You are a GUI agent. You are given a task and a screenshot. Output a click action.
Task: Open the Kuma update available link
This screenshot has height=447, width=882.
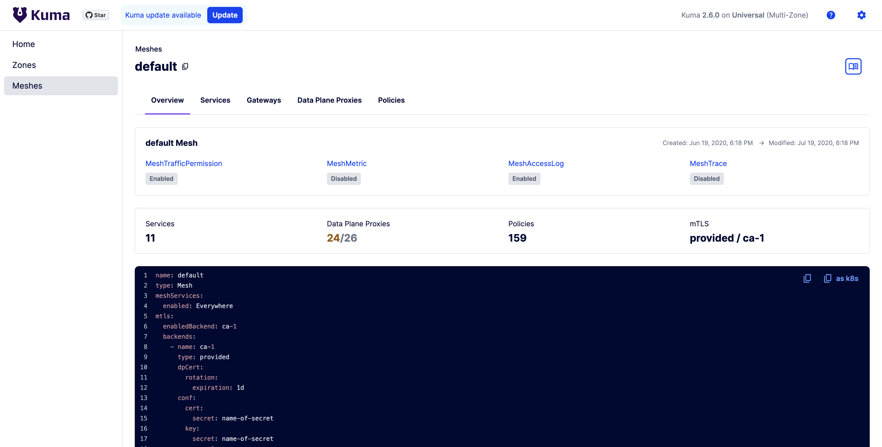163,15
